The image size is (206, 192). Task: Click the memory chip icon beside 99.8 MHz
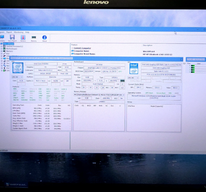[x=122, y=81]
